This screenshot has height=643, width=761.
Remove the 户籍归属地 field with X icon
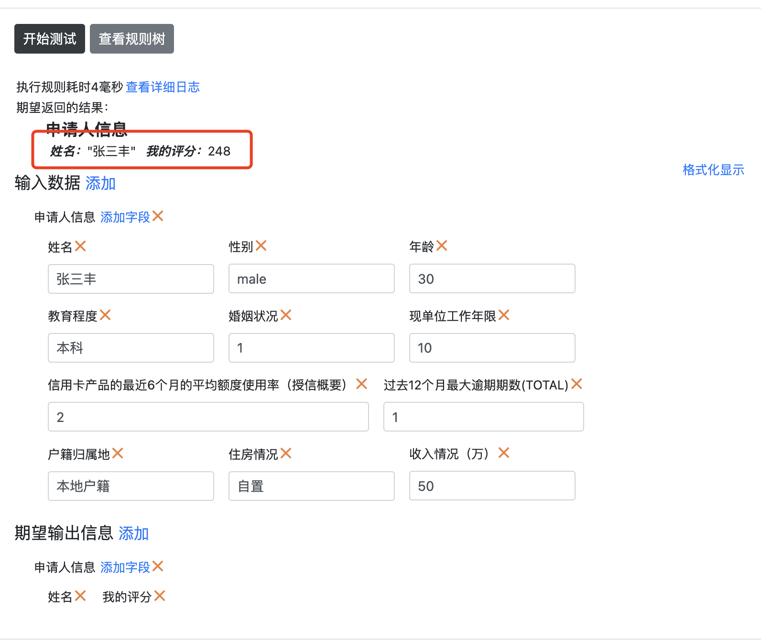click(118, 454)
